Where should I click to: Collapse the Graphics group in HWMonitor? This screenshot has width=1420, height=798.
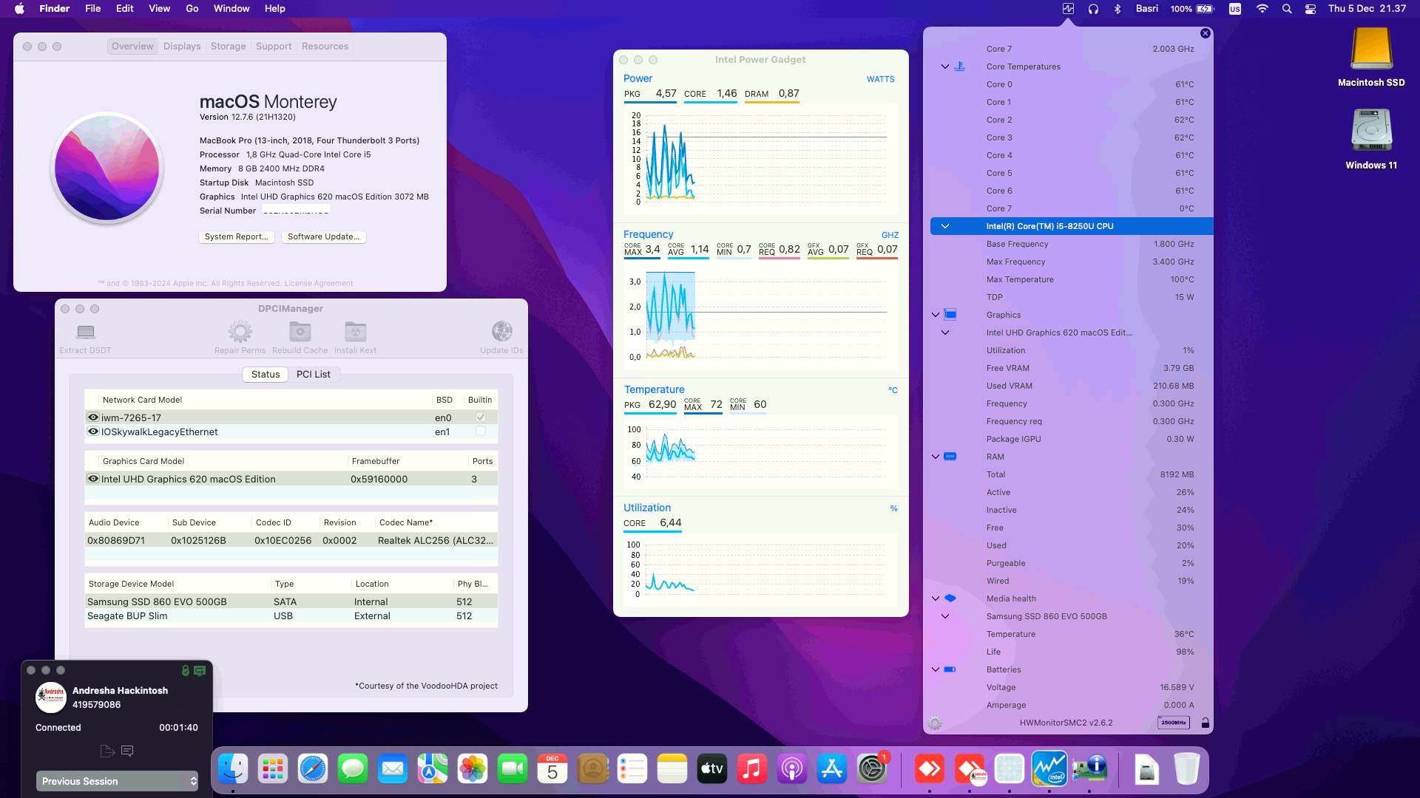[935, 315]
